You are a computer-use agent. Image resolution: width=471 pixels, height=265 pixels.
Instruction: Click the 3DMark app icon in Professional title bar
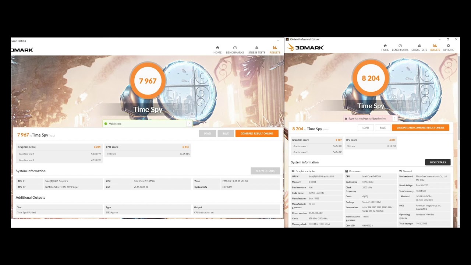coord(287,39)
